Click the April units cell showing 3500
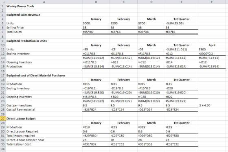 pyautogui.click(x=212, y=49)
